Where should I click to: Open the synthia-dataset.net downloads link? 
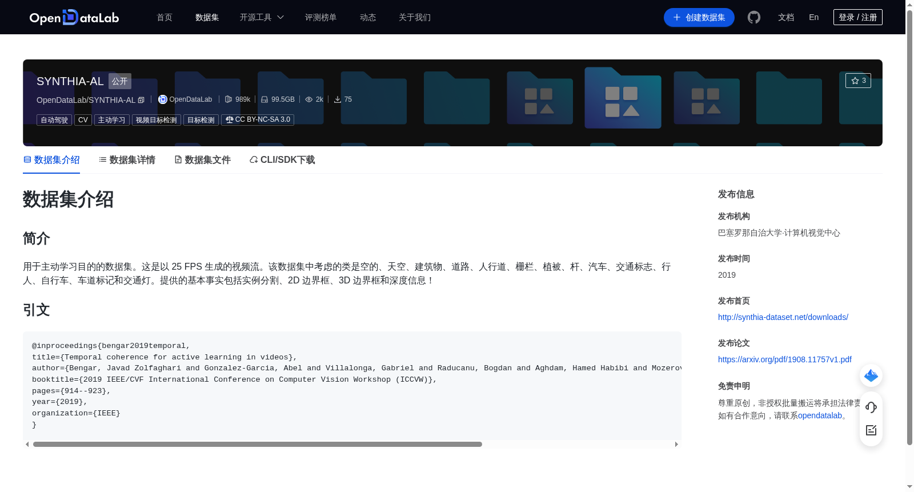(783, 317)
